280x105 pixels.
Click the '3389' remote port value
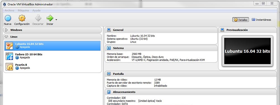157,83
